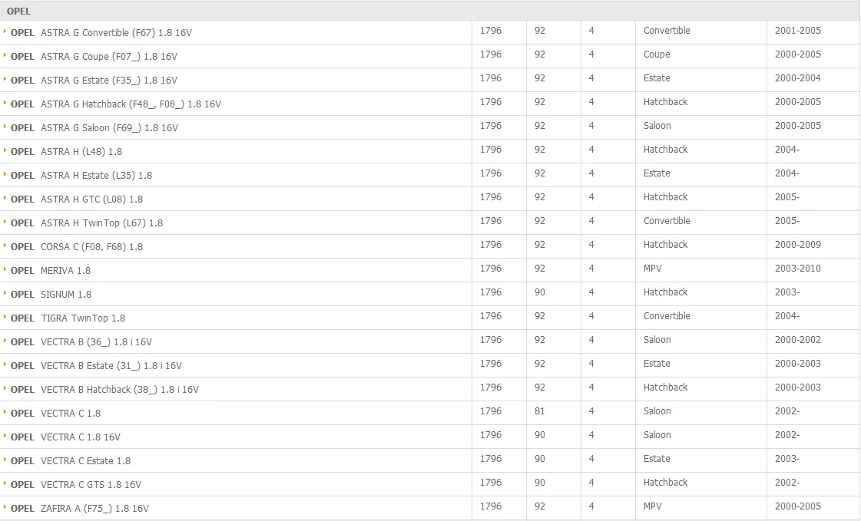
Task: Click arrow icon next to TIGRA TwinTop 1.8
Action: coord(5,316)
